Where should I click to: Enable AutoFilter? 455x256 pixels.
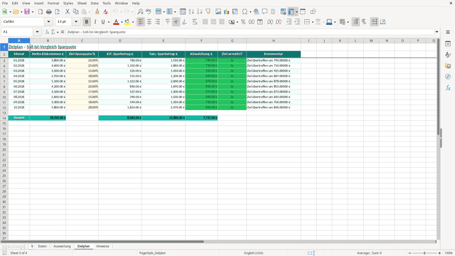[x=208, y=12]
